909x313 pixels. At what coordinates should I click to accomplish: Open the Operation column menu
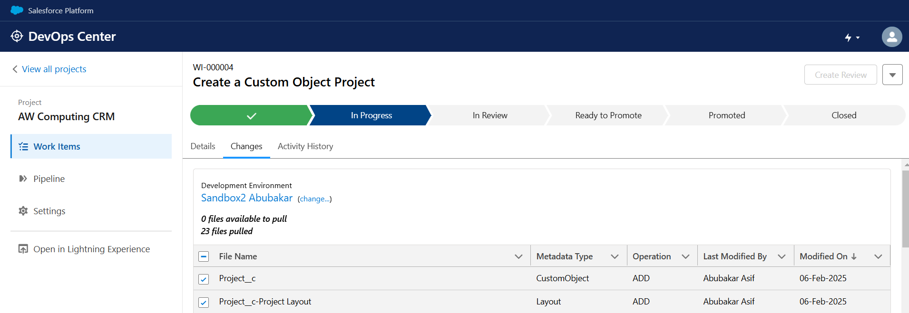685,256
